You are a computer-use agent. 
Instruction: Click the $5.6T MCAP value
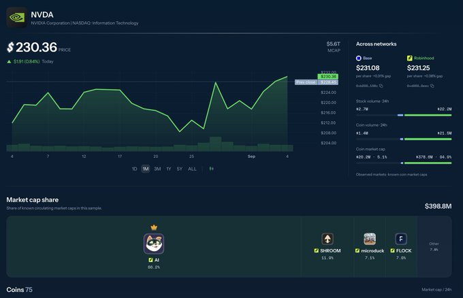(333, 44)
